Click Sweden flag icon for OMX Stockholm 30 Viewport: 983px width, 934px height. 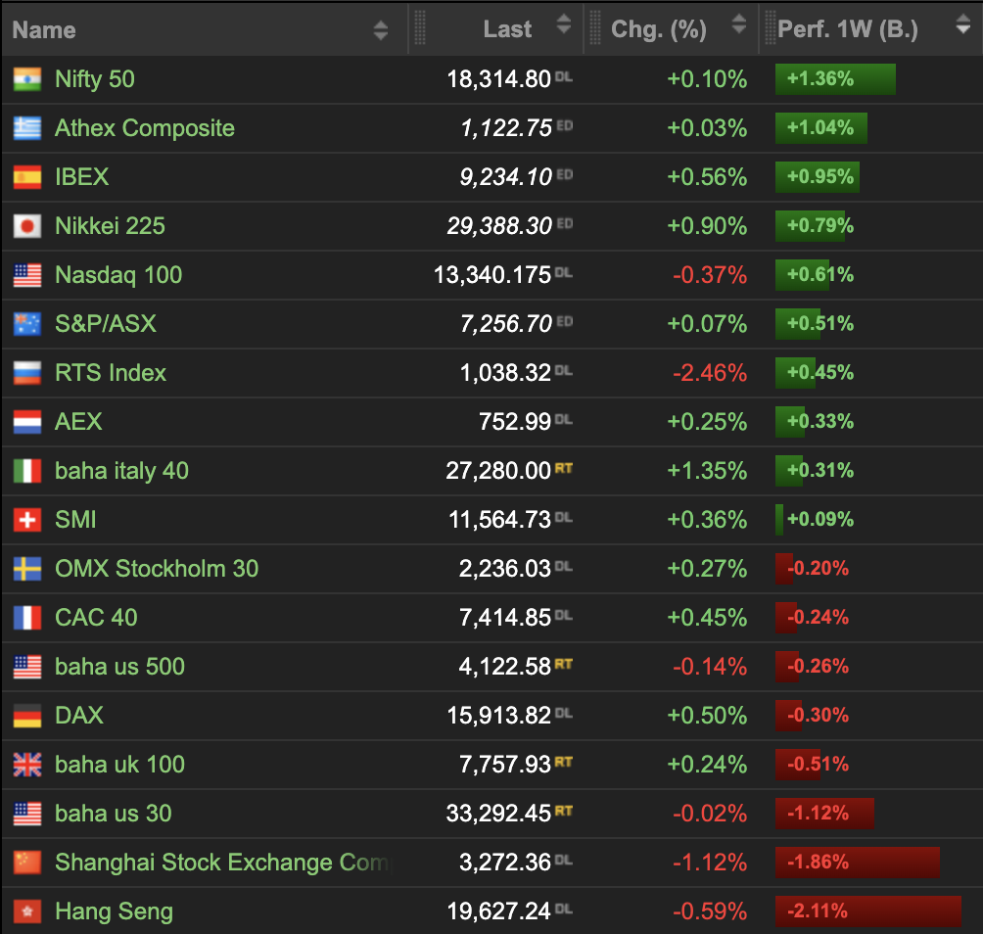click(x=27, y=569)
